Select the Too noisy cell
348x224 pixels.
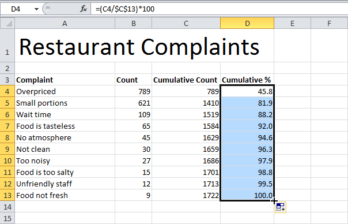point(65,161)
